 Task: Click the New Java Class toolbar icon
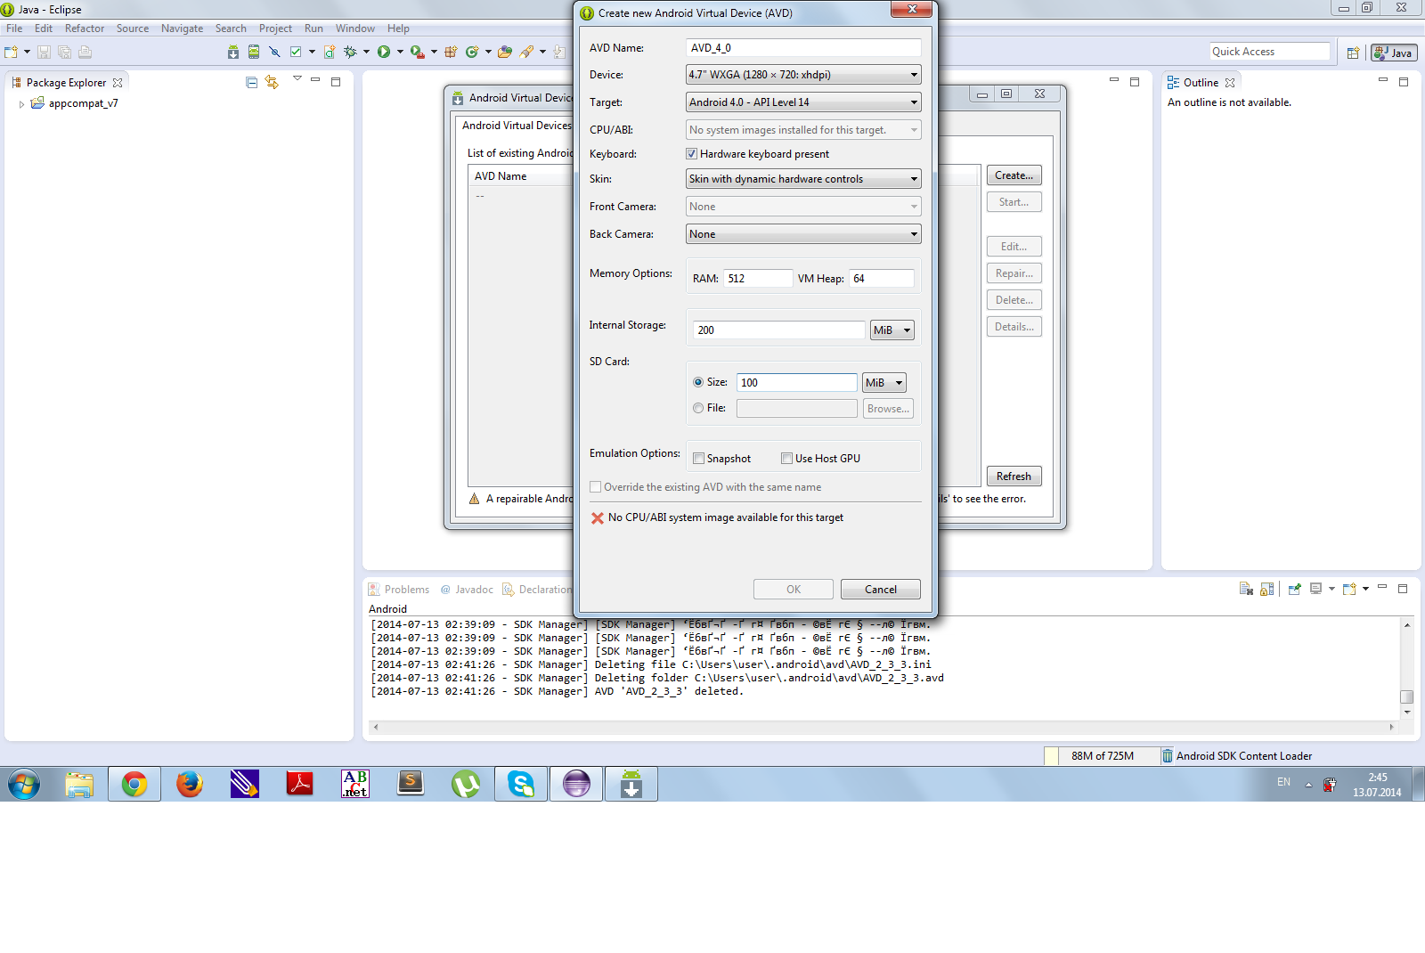click(472, 52)
